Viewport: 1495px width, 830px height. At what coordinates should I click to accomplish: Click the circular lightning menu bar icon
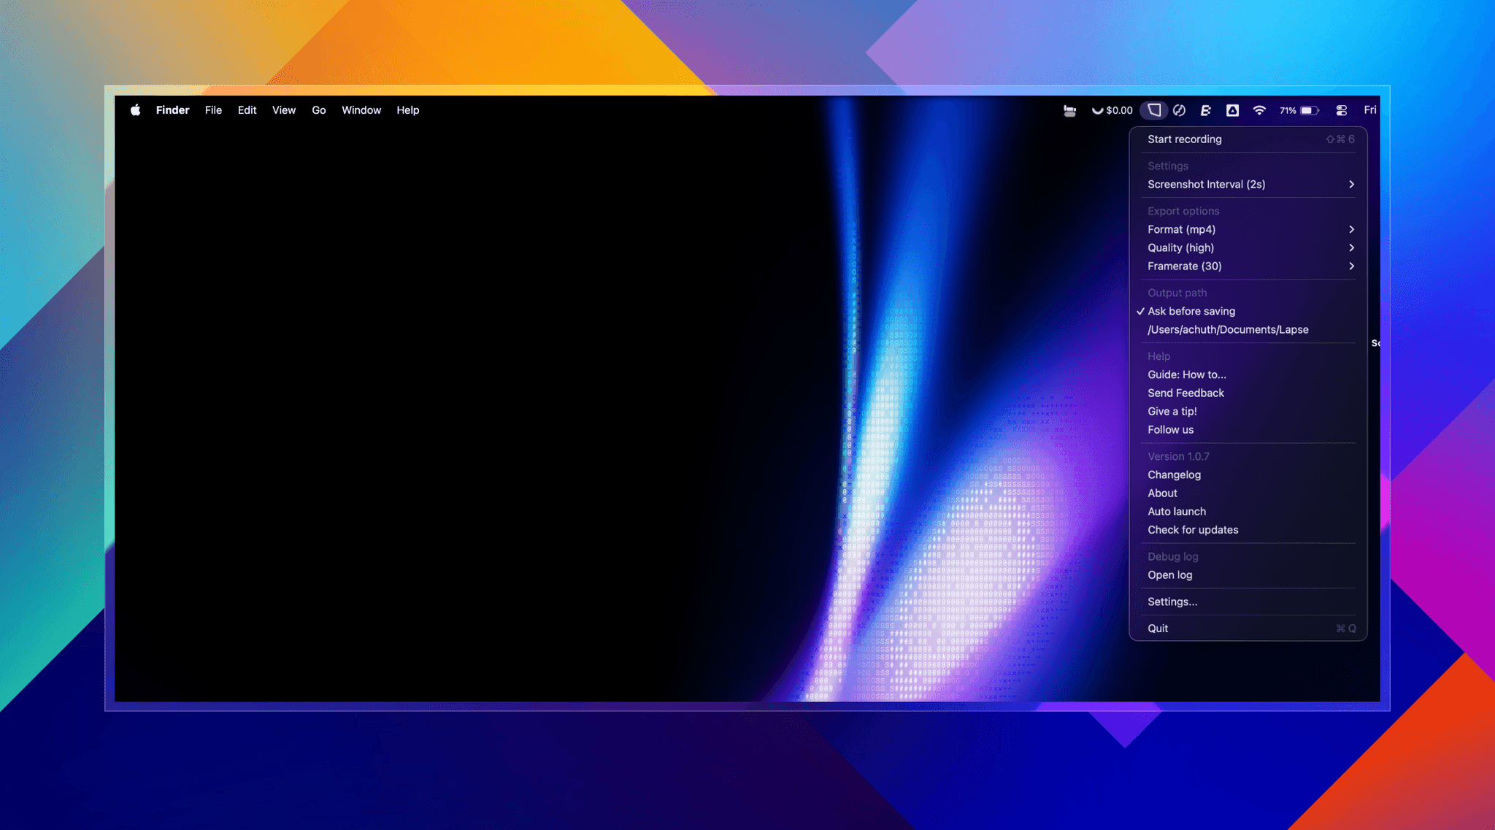coord(1179,110)
